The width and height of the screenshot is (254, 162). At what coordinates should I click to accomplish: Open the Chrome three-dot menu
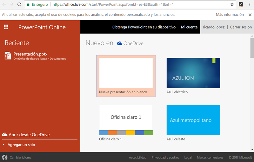click(x=250, y=4)
